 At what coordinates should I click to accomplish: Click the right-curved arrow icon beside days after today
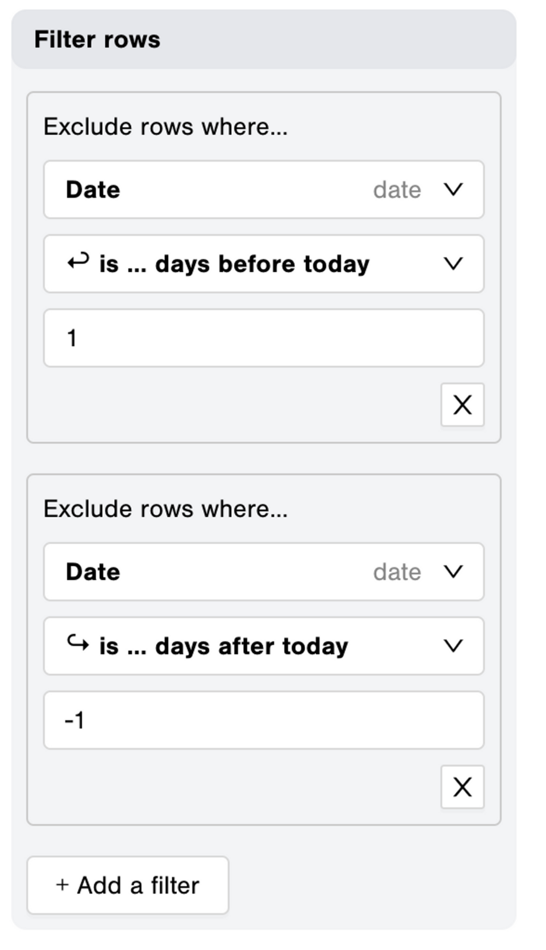point(78,643)
